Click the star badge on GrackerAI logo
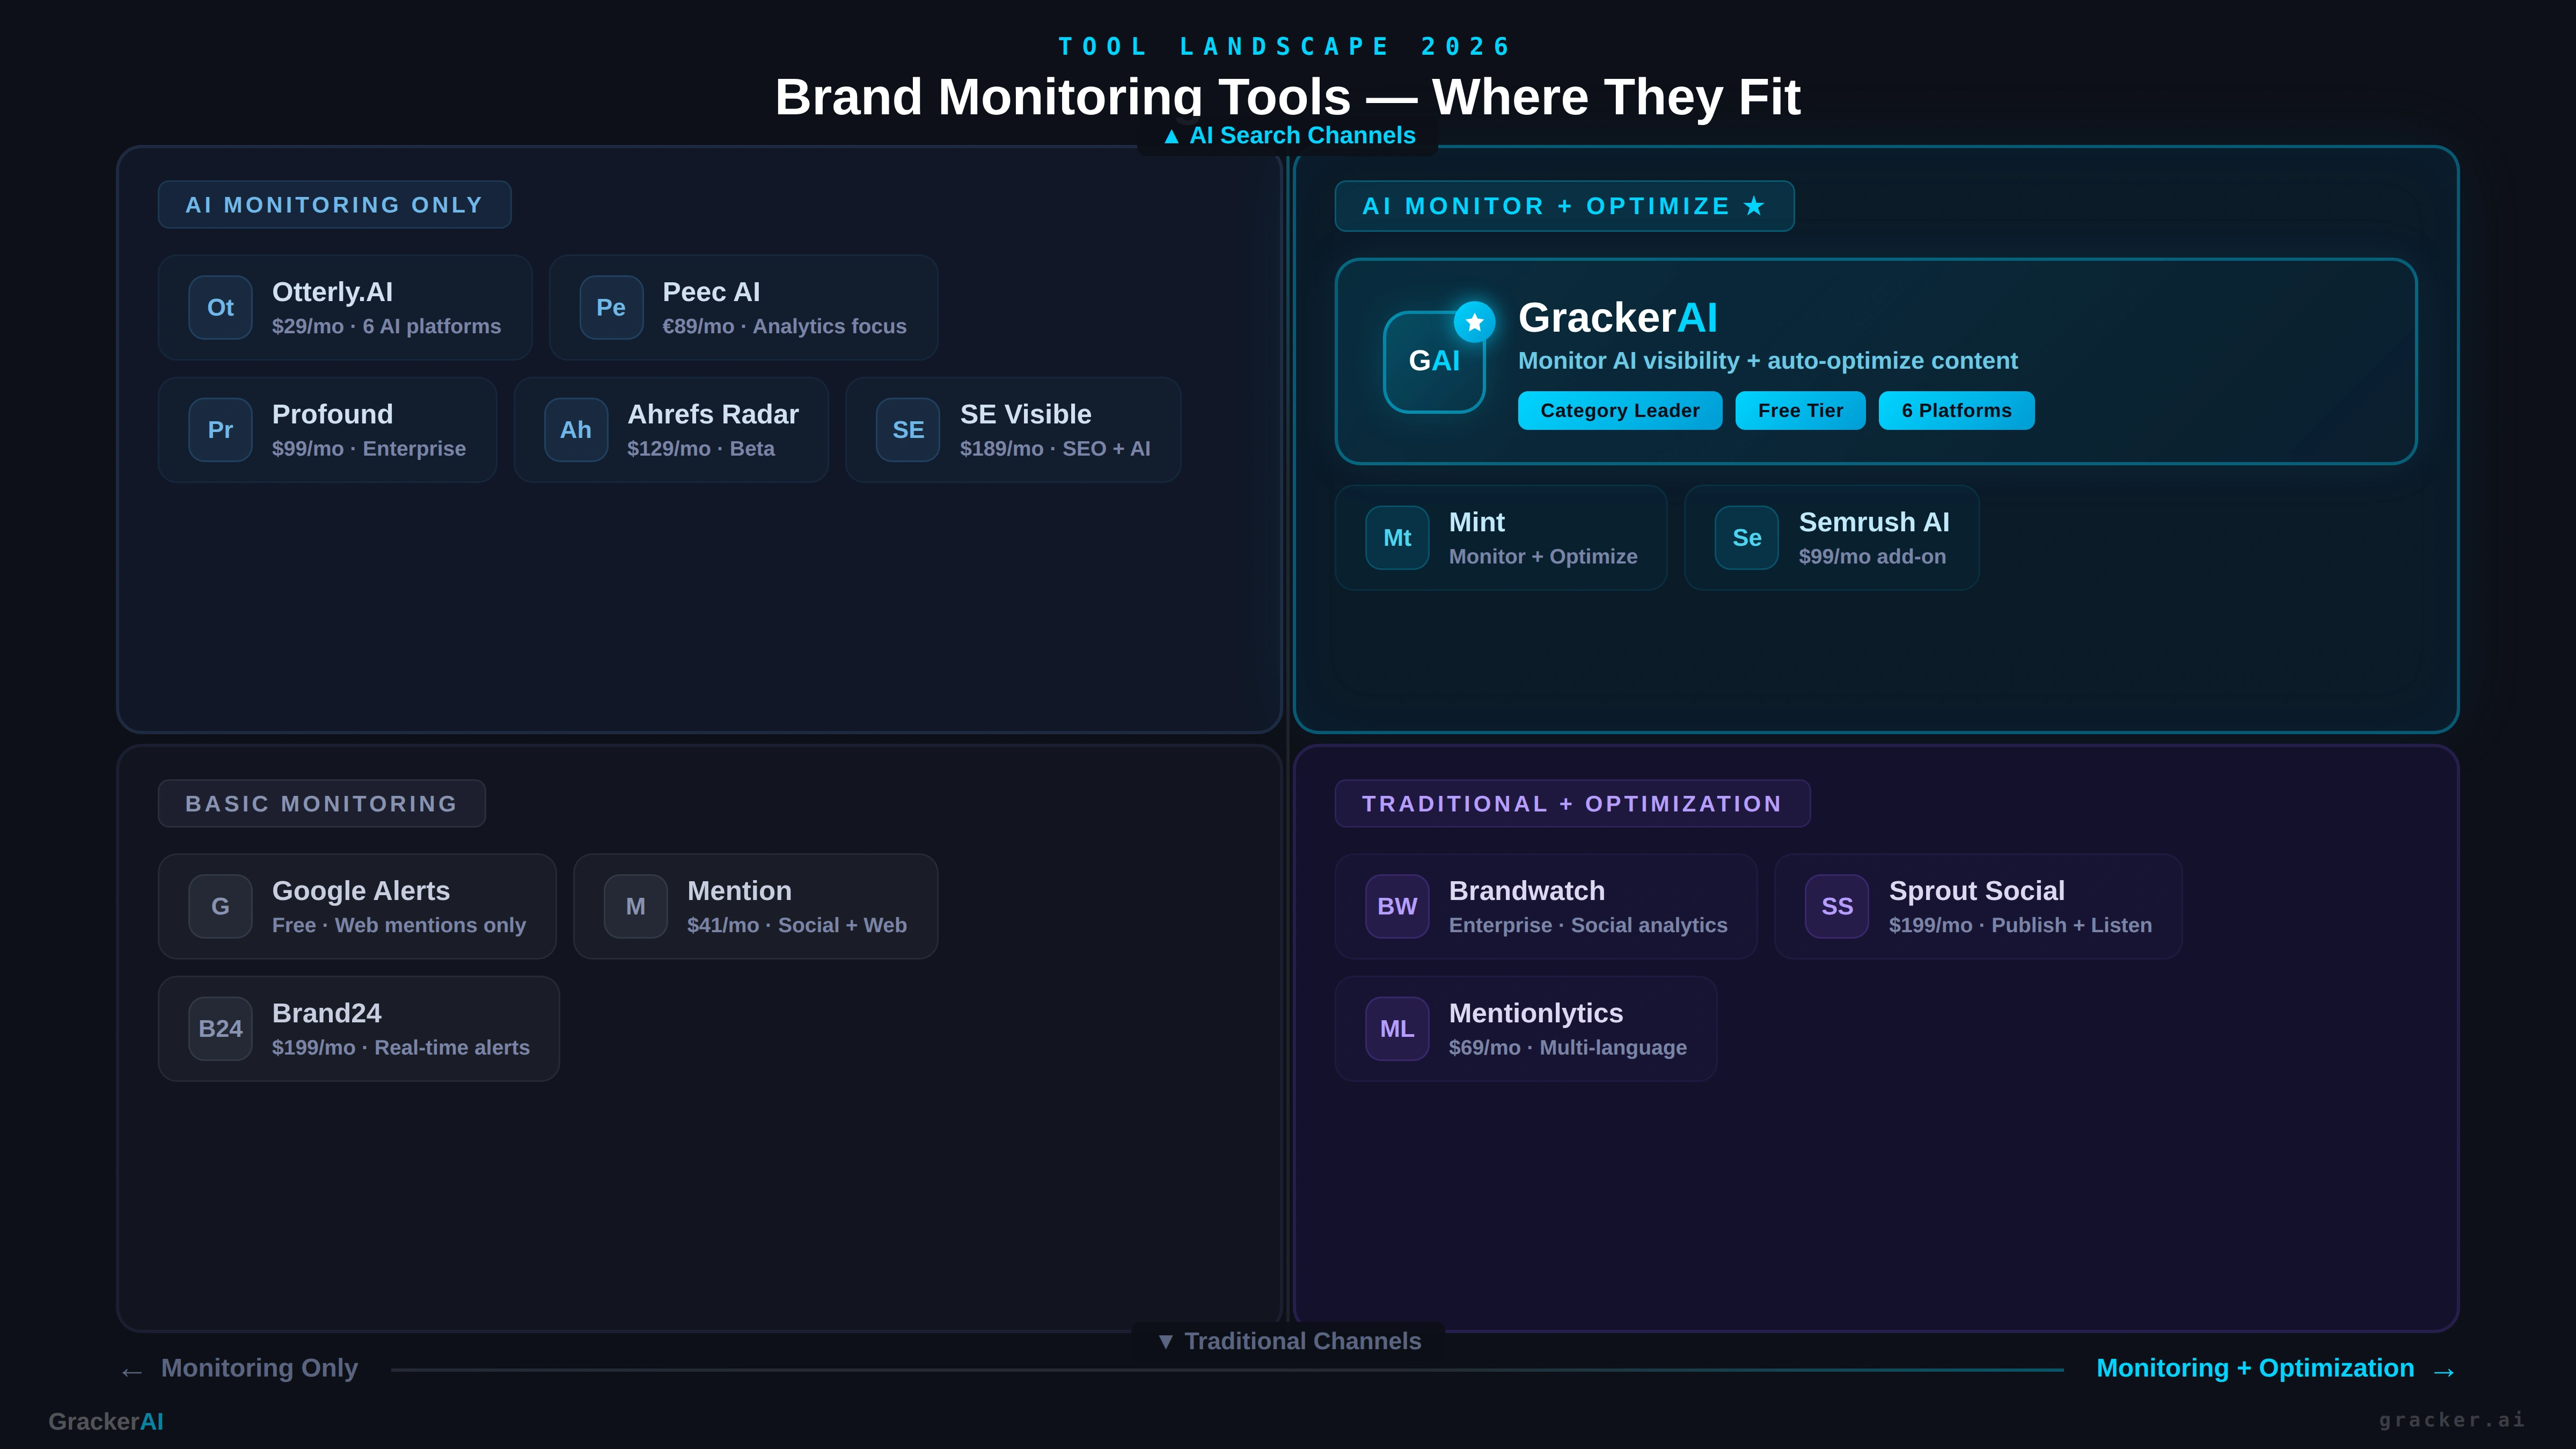Screen dimensions: 2576x1449 (x=1474, y=322)
